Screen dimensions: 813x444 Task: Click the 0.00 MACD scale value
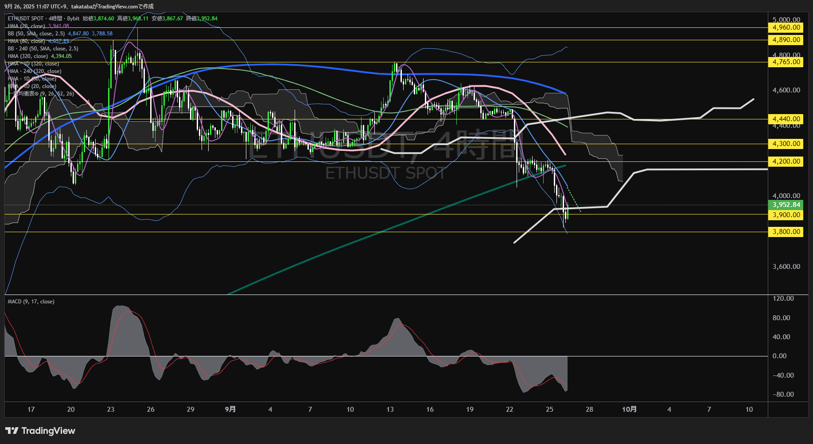[780, 356]
